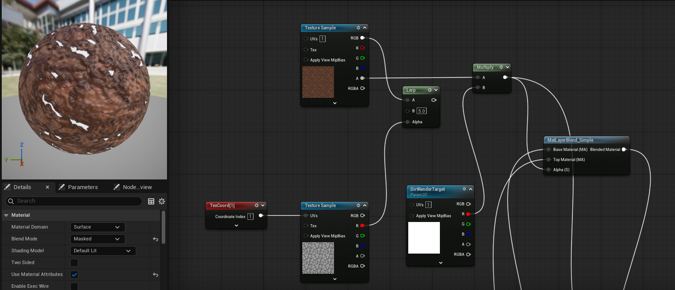Click the blue B pin of upper Texture Sample

362,68
